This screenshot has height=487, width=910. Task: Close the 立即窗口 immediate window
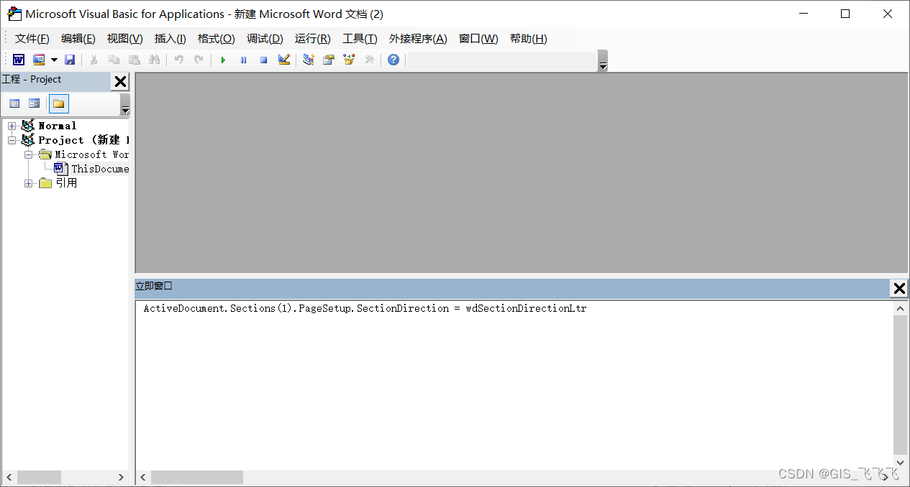899,289
